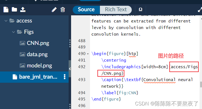Switch to Rich Text editor mode
Viewport: 202px width, 109px height.
pyautogui.click(x=116, y=10)
